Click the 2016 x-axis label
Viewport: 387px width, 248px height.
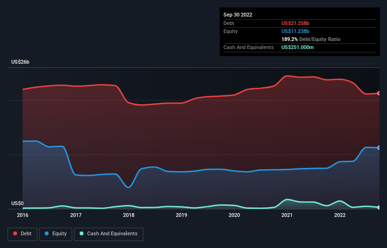pyautogui.click(x=23, y=215)
